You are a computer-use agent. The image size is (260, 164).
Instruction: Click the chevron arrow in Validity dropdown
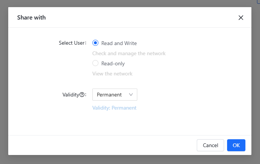point(131,95)
